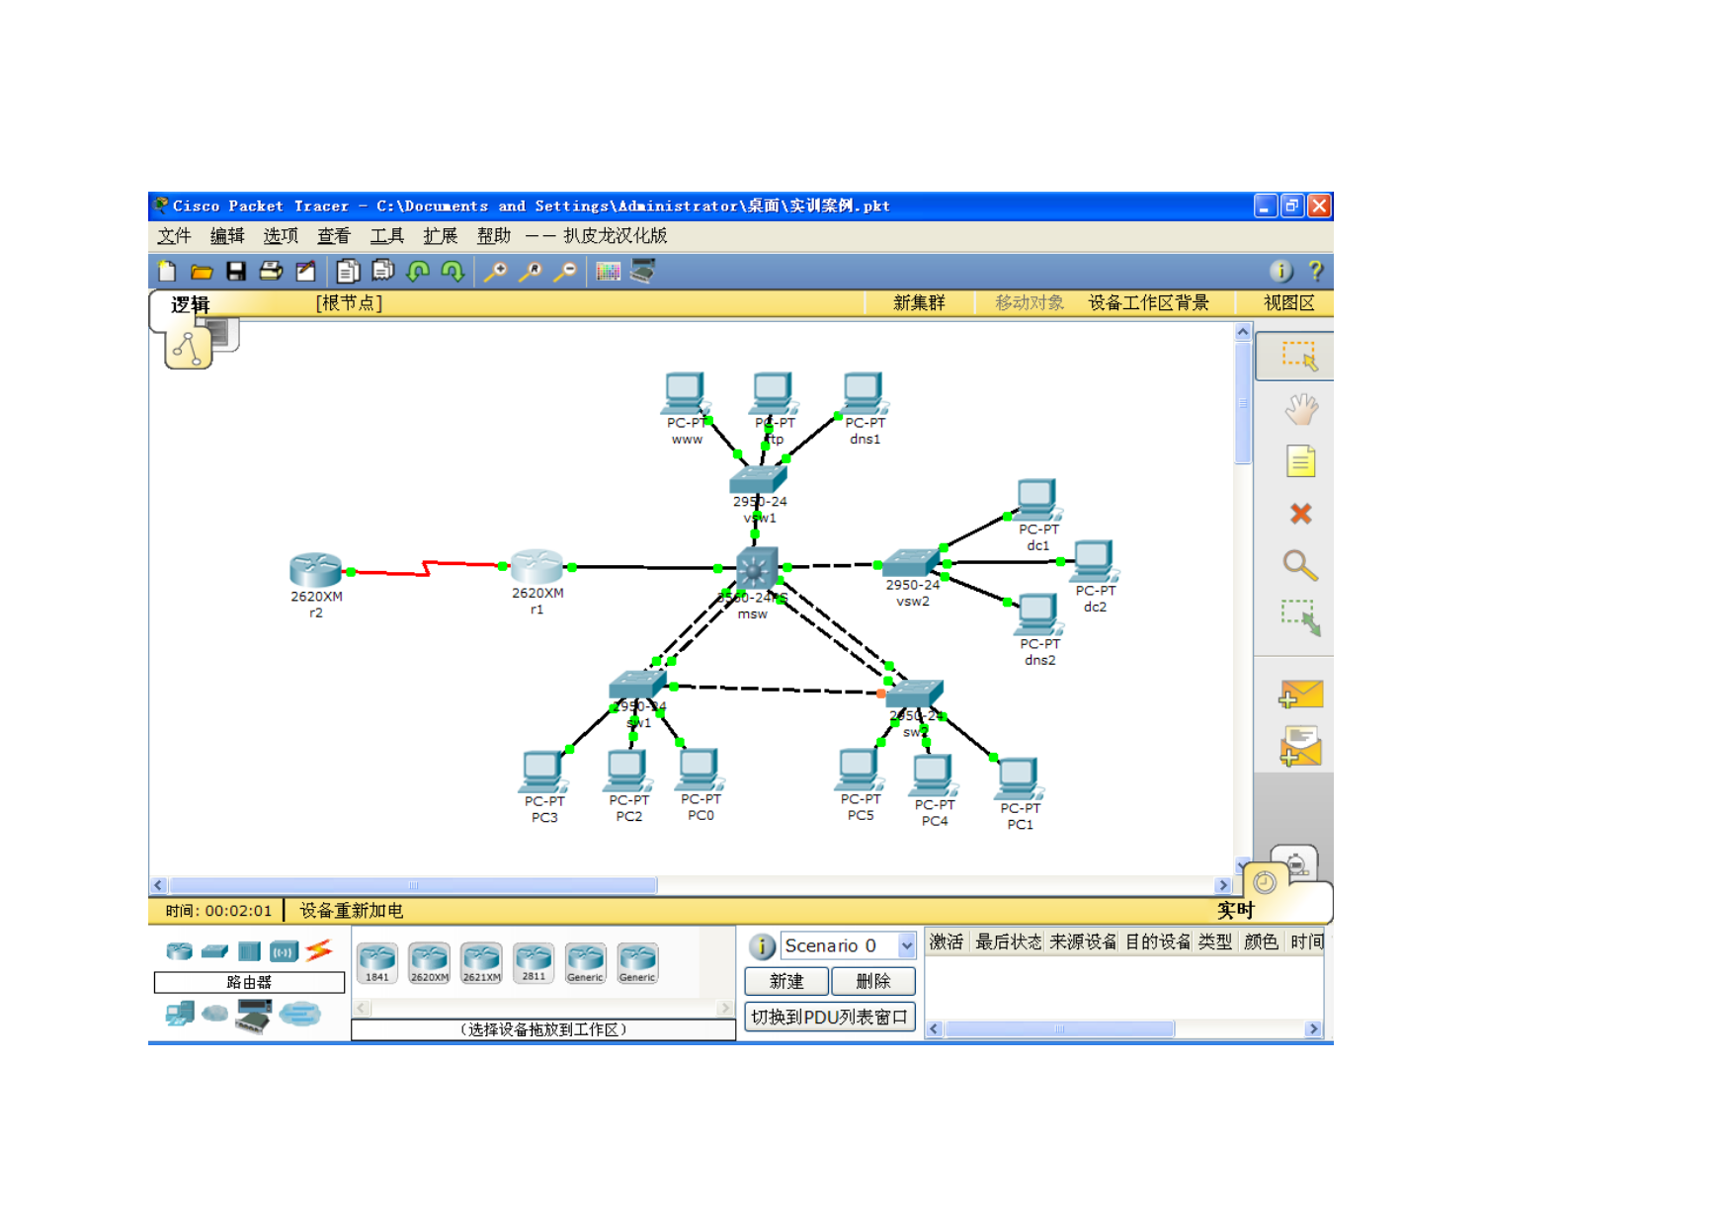This screenshot has height=1226, width=1733.
Task: Select the Wireless Devices category icon
Action: point(284,951)
